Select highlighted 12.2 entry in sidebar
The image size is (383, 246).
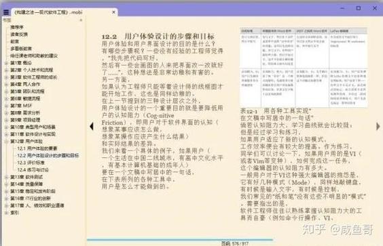(48, 156)
